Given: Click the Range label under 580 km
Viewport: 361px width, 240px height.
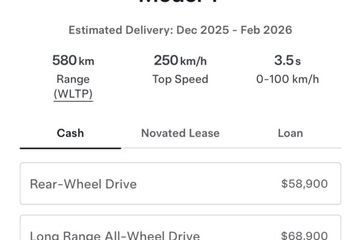Looking at the screenshot, I should pos(73,79).
